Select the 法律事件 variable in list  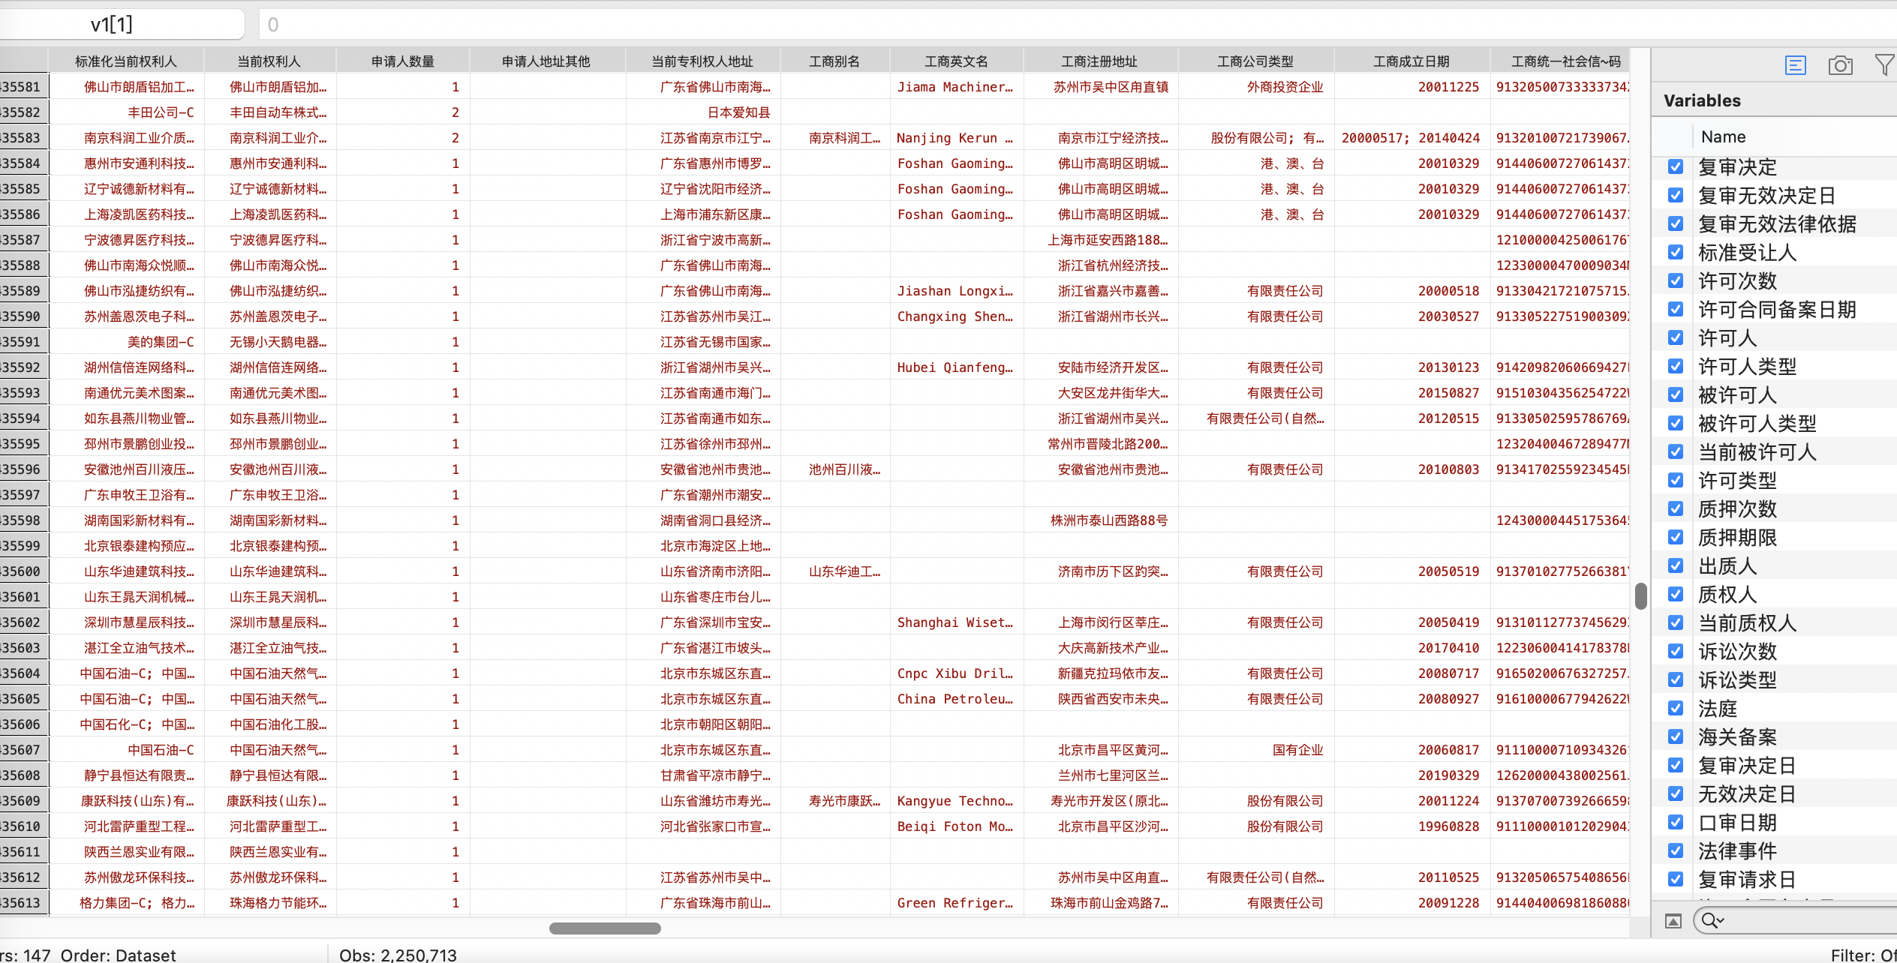(x=1737, y=851)
